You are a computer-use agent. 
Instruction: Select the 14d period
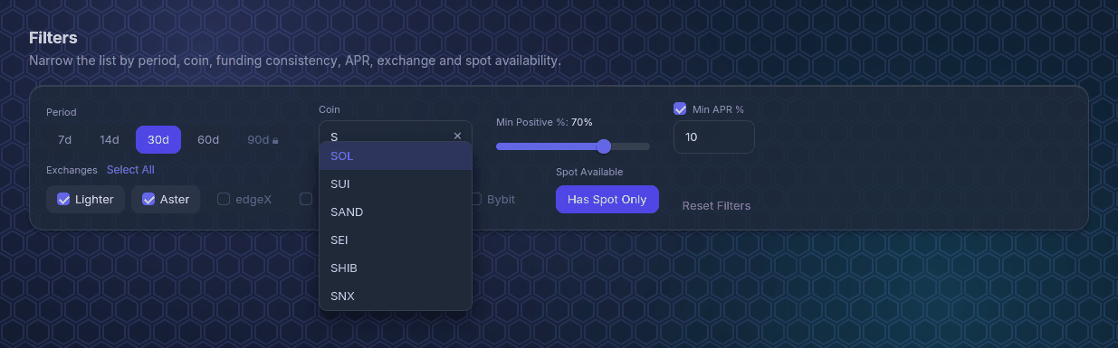(110, 140)
